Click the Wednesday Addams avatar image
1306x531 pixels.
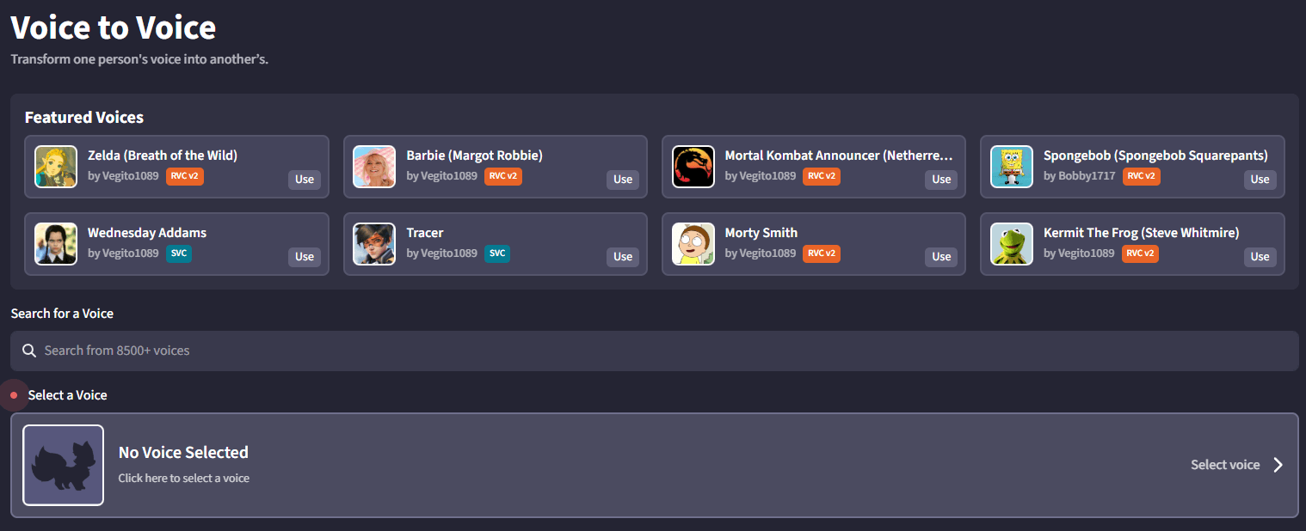coord(56,244)
